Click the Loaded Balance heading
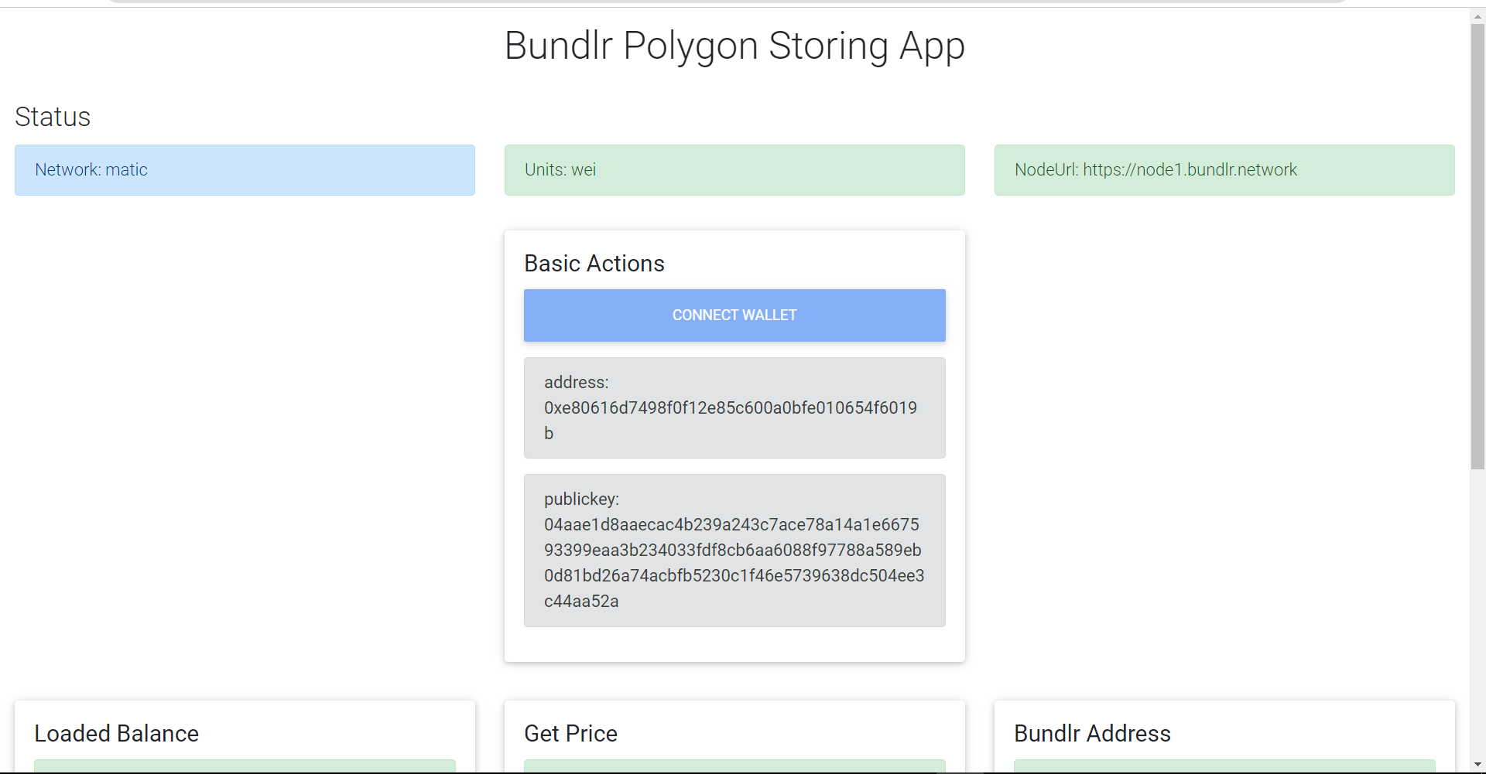 point(117,733)
